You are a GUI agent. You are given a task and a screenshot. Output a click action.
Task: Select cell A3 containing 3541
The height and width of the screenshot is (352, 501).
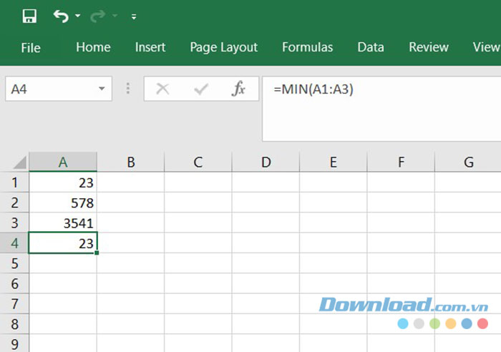(63, 223)
